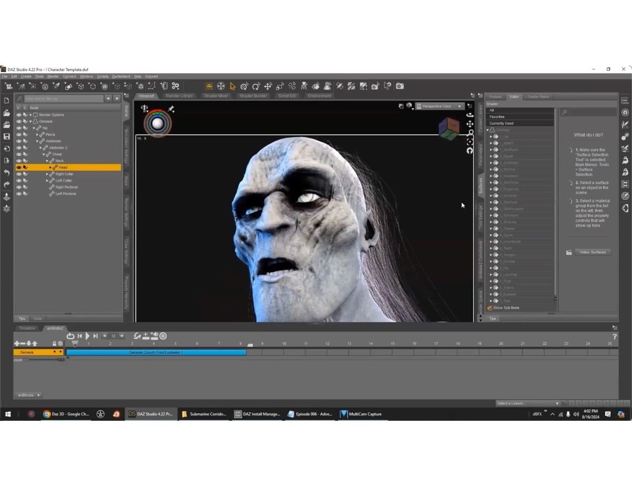Activate the Universal tool icon
The height and width of the screenshot is (486, 632).
[x=221, y=86]
